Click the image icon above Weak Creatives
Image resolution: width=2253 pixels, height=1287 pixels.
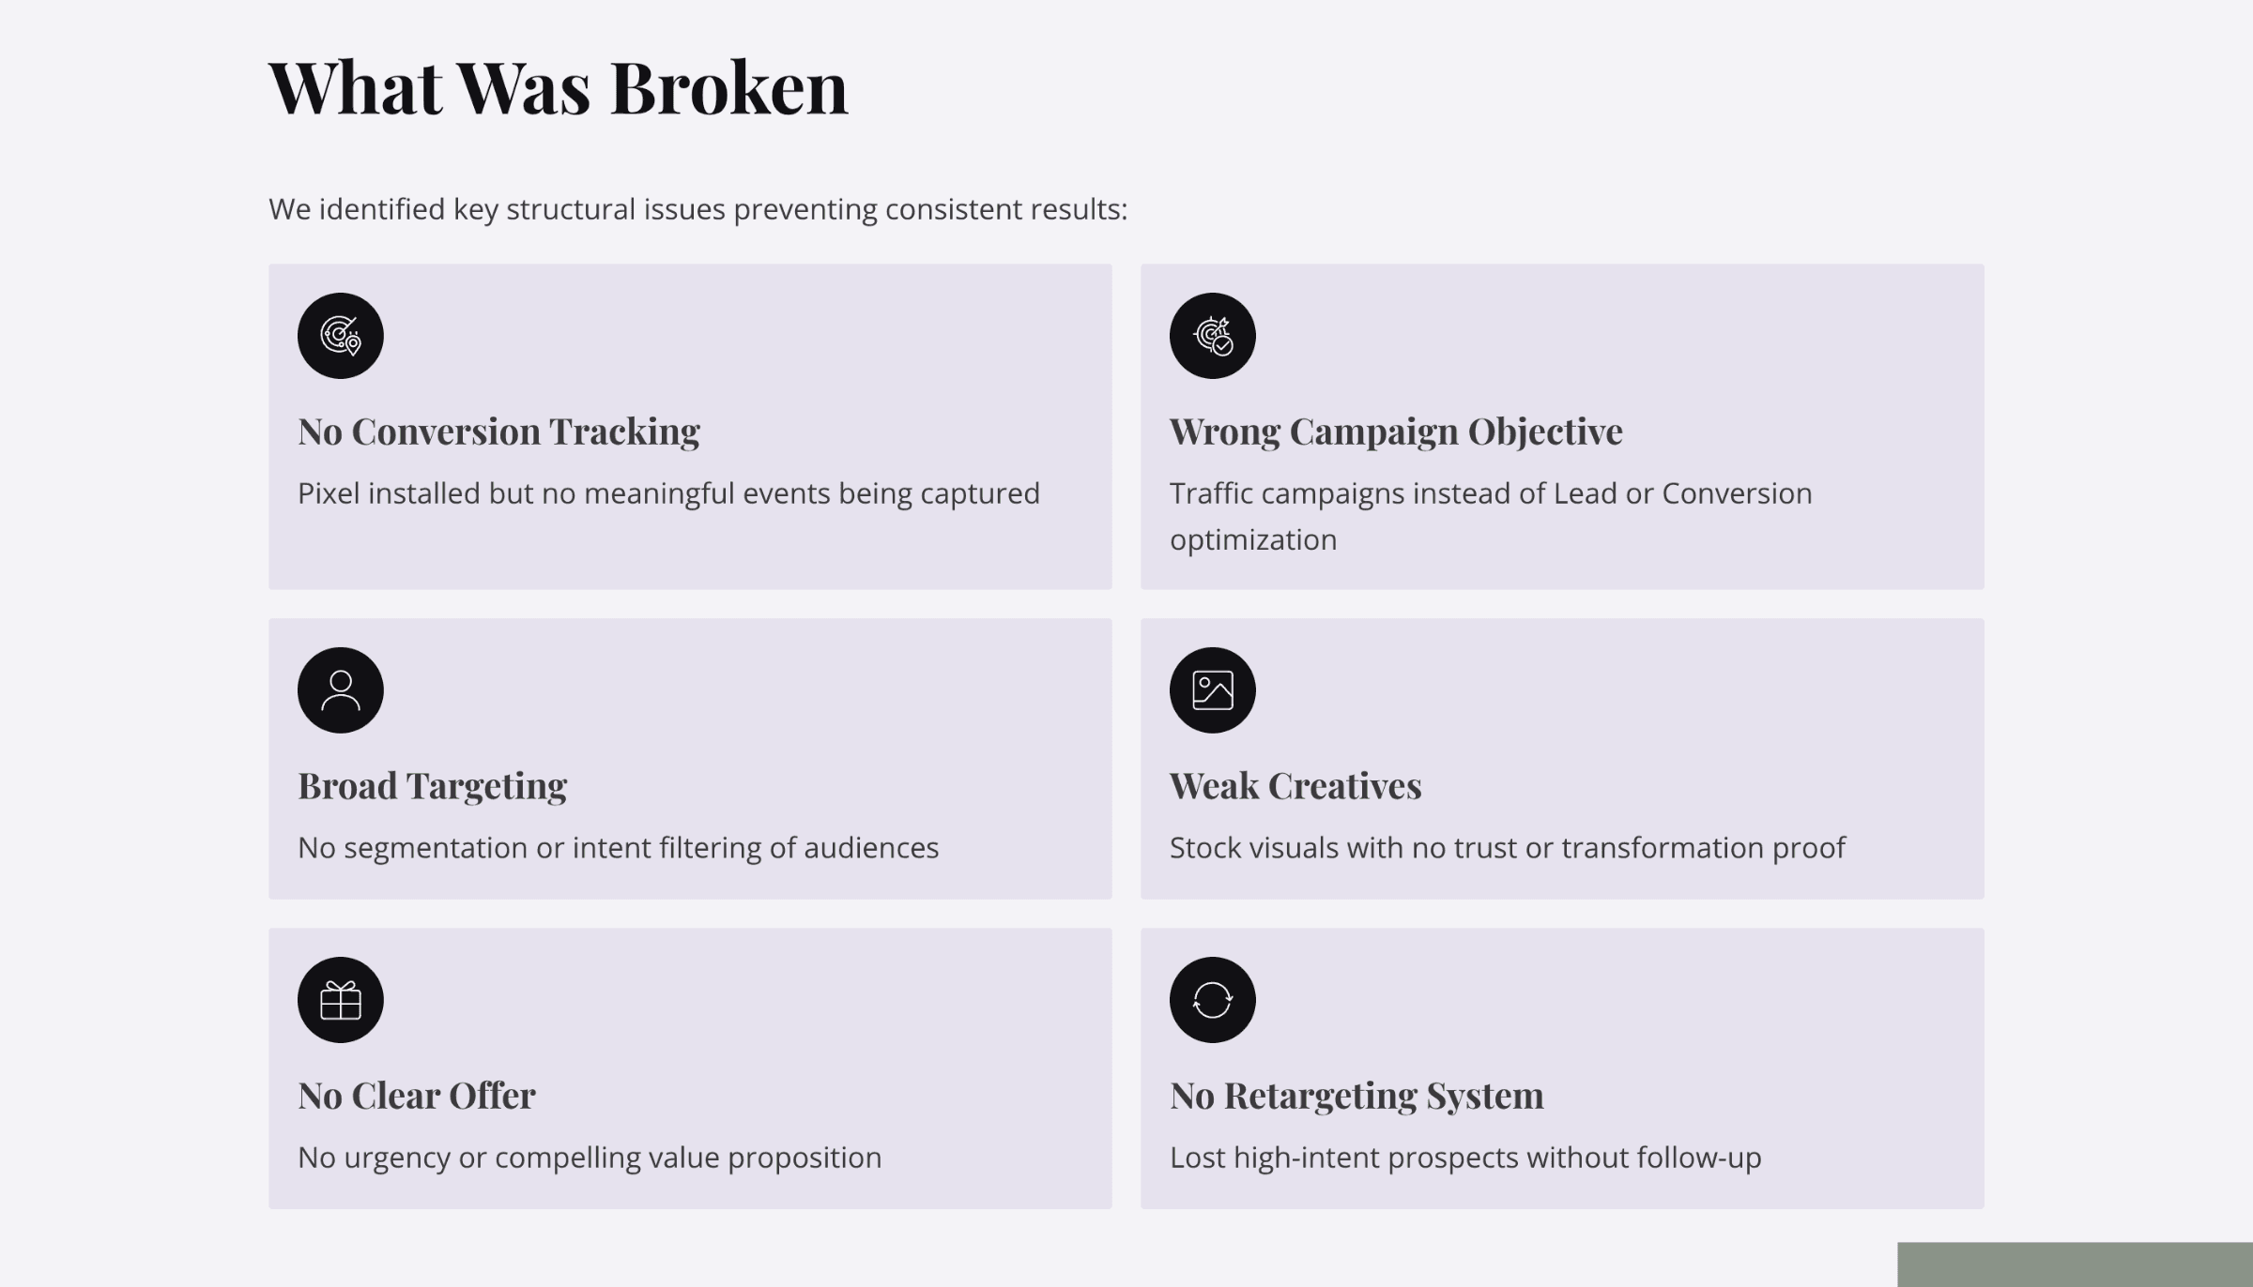point(1212,690)
